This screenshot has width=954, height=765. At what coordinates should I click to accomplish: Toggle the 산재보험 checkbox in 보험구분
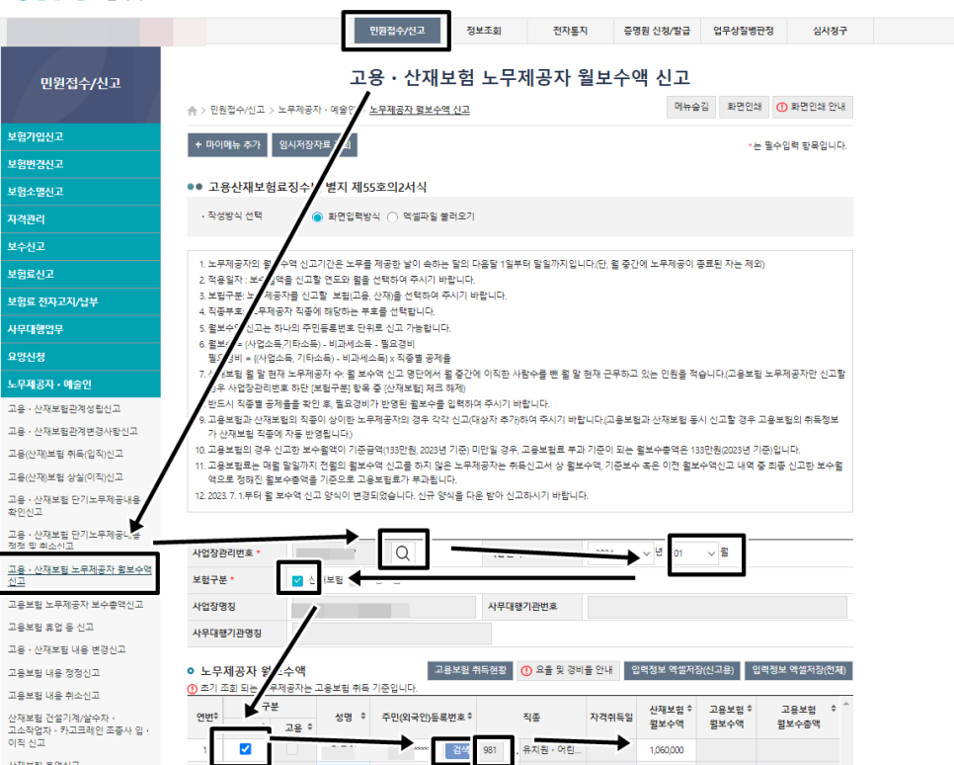click(x=296, y=575)
